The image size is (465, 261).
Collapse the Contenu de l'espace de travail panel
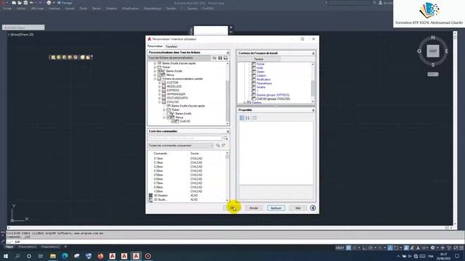tap(313, 53)
